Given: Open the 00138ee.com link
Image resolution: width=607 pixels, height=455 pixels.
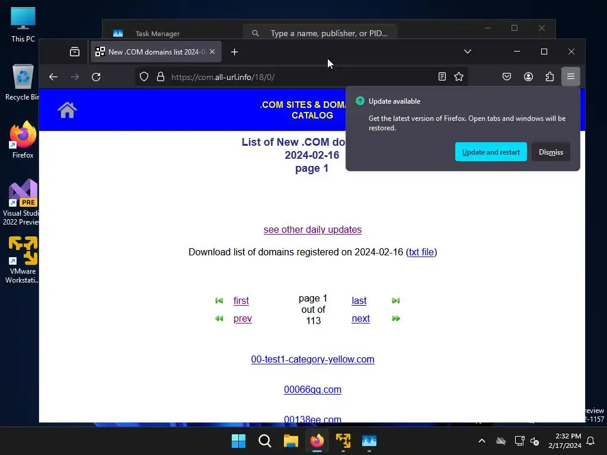Looking at the screenshot, I should tap(313, 419).
